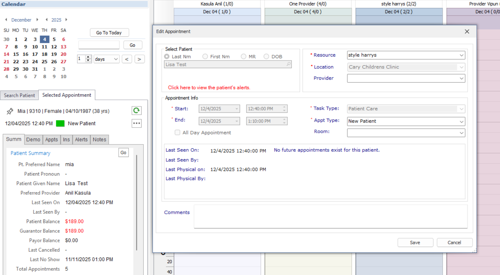
Task: Go to next year arrow beside 2025
Action: [66, 20]
